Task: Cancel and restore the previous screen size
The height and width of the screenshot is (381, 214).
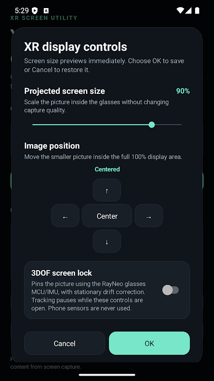Action: click(65, 343)
